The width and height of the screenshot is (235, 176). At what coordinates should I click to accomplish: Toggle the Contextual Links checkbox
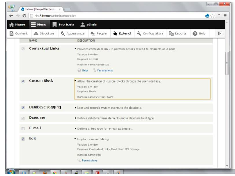tap(23, 49)
